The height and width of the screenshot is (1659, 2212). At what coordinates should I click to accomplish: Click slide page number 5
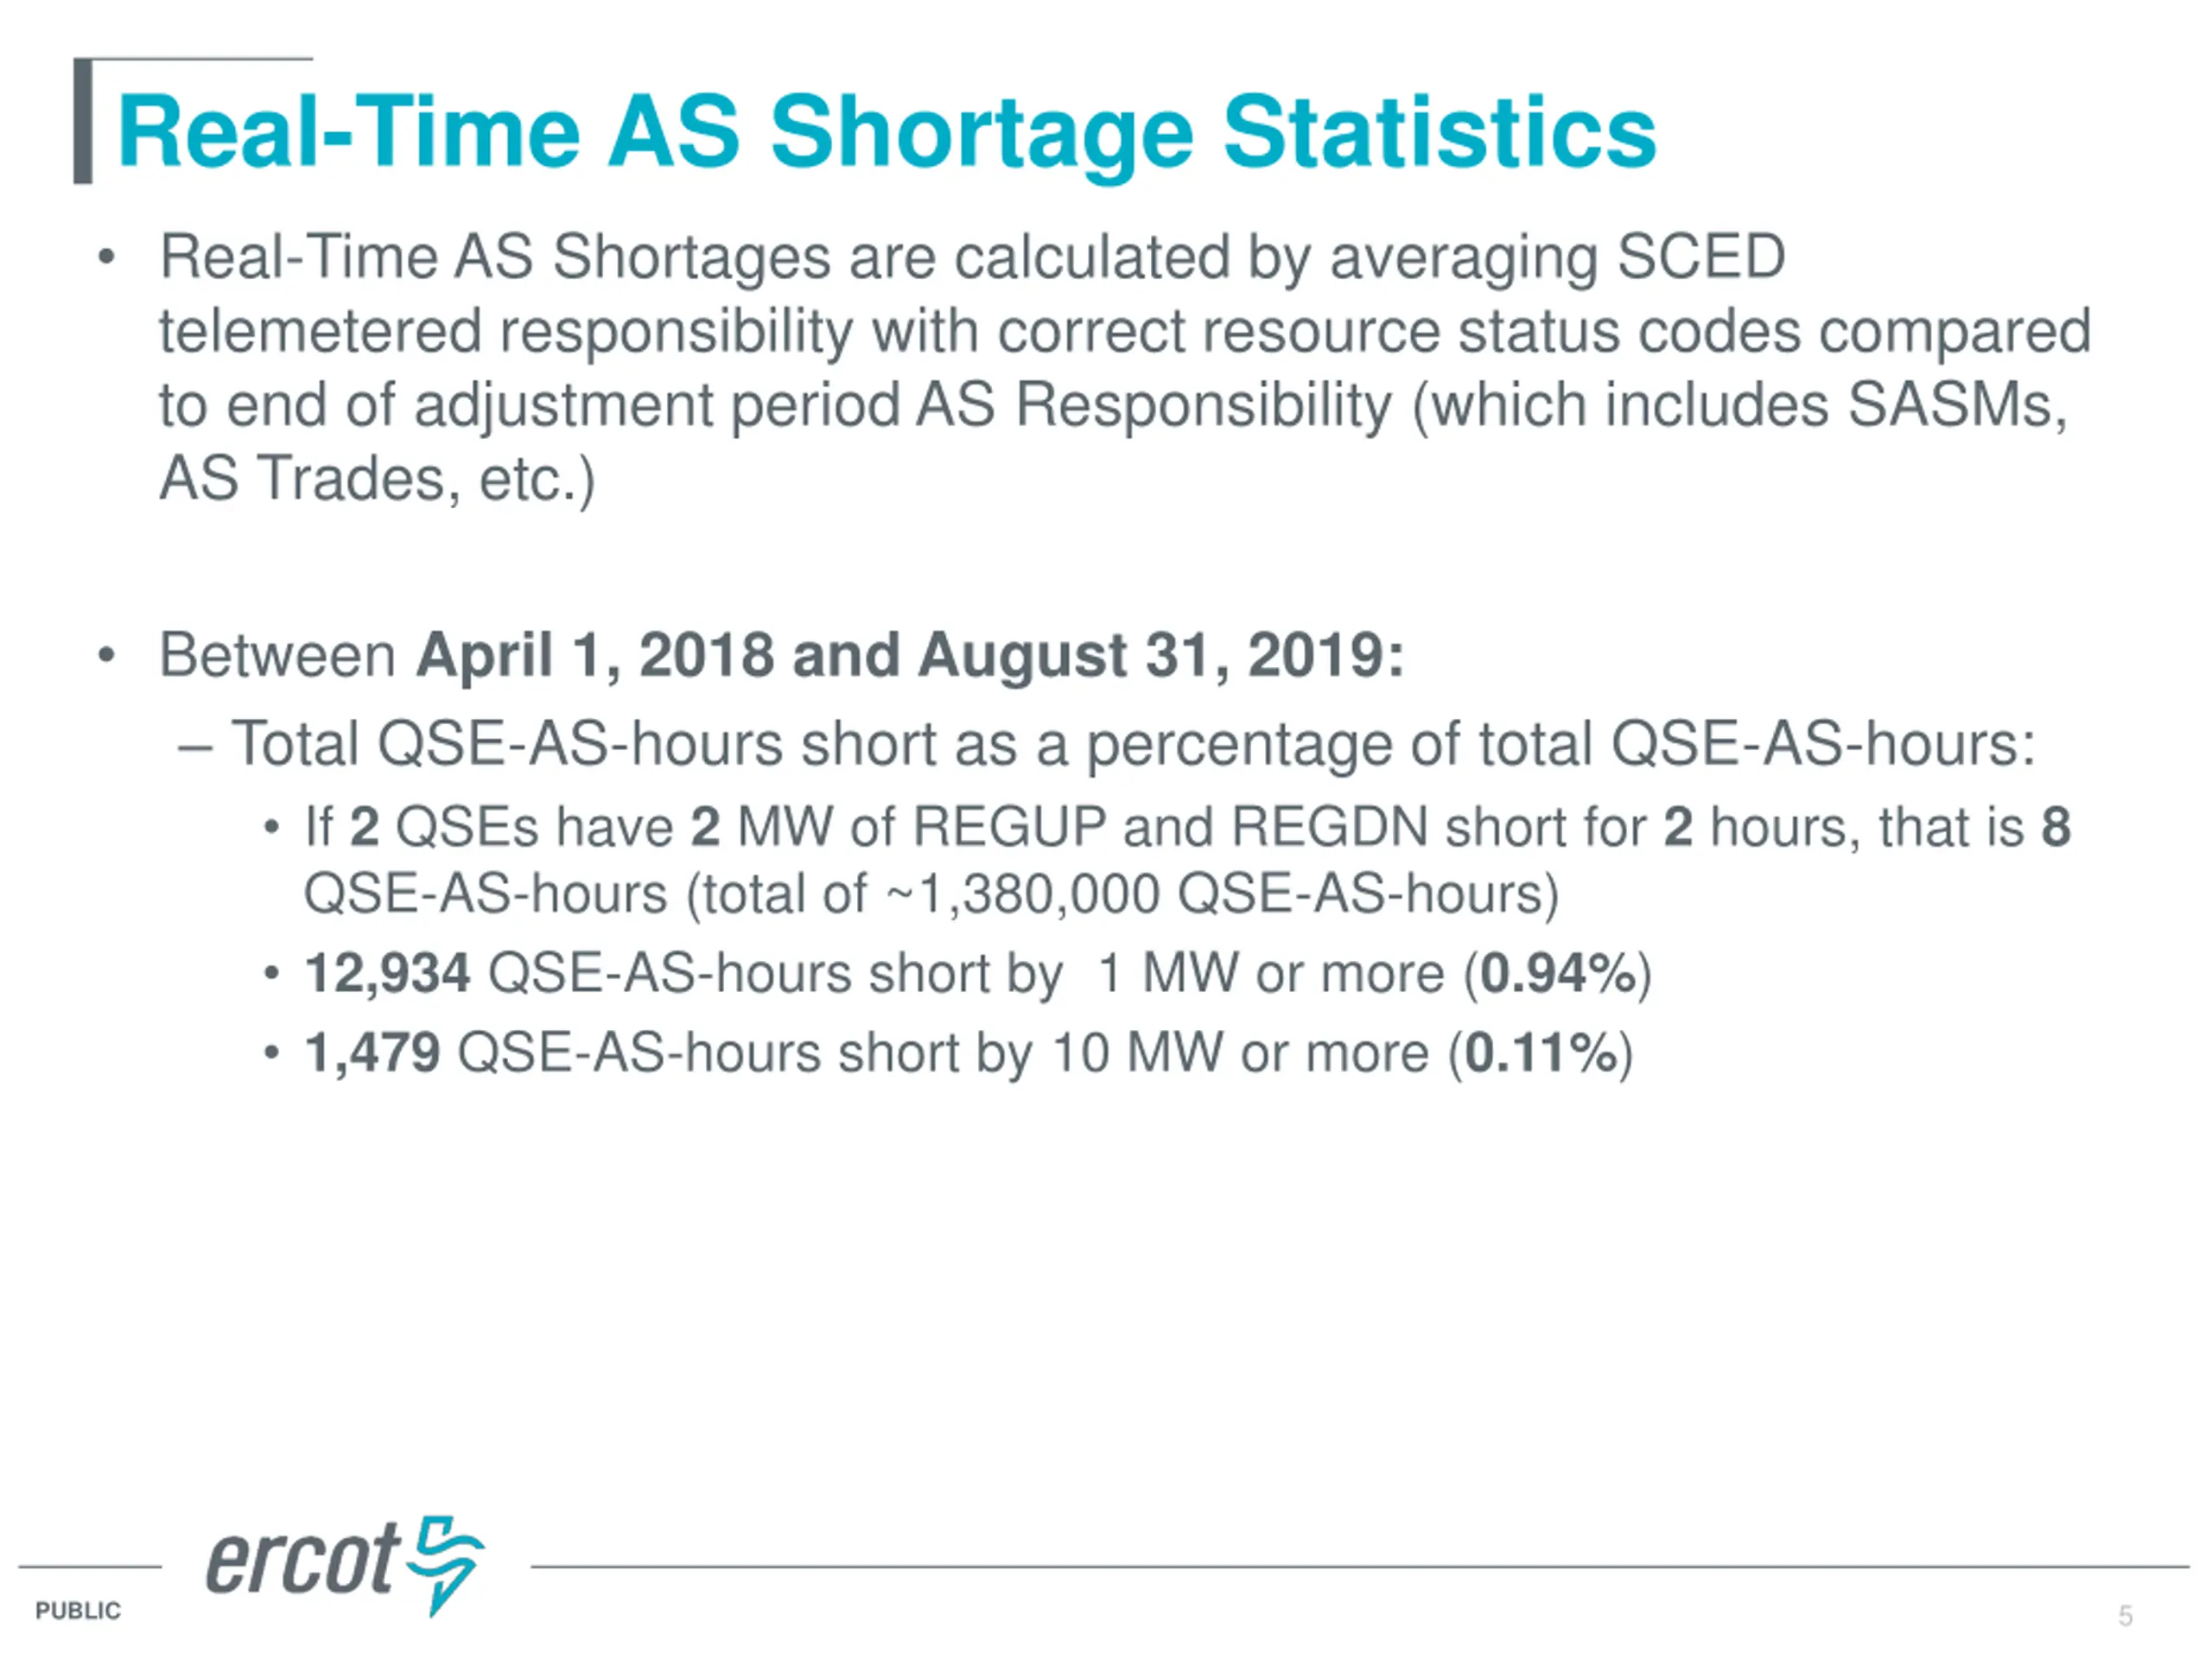[2125, 1616]
